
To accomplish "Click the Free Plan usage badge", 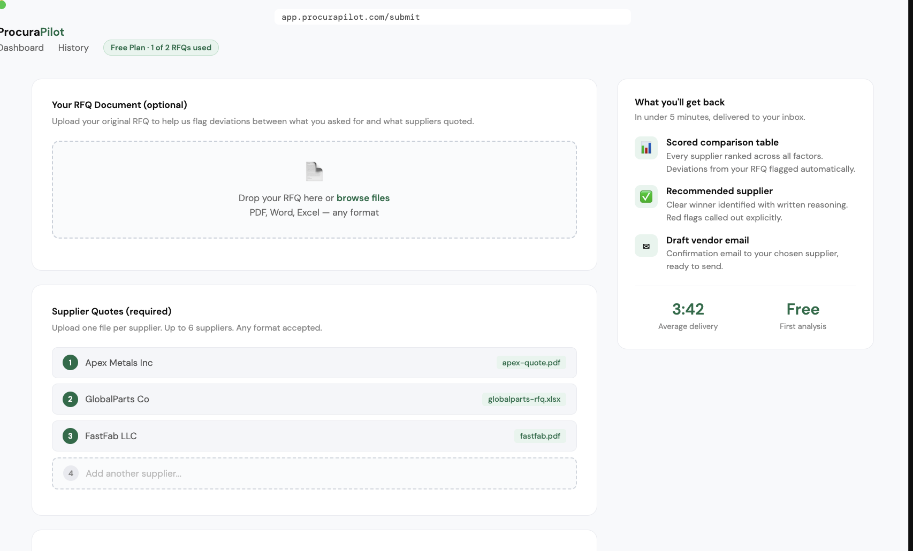I will pos(161,48).
